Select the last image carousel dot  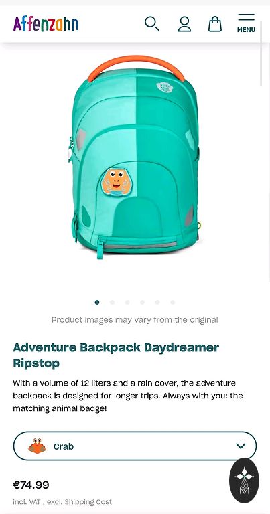pos(173,303)
